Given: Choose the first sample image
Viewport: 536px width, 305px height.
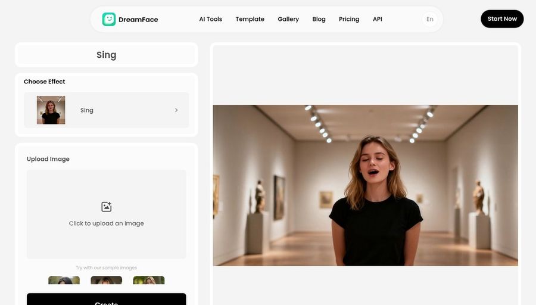Looking at the screenshot, I should [64, 280].
